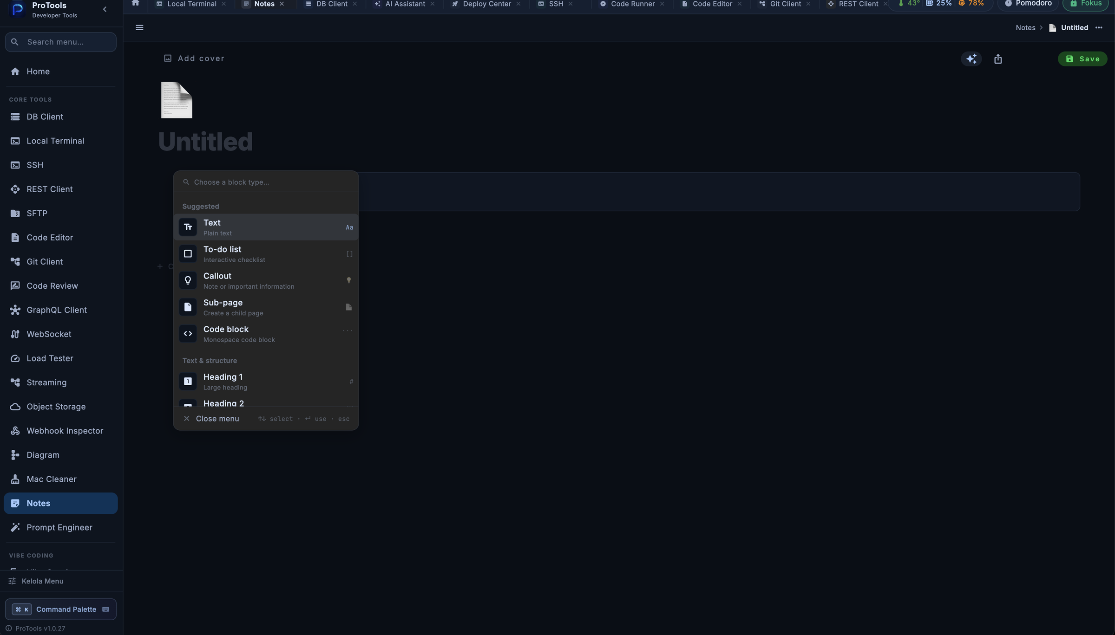This screenshot has height=635, width=1115.
Task: Open the GraphQL Client tool
Action: pos(61,310)
